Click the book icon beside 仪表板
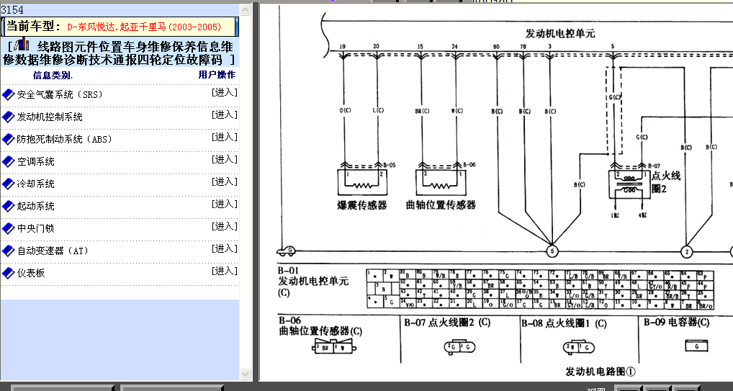The image size is (733, 391). tap(9, 273)
